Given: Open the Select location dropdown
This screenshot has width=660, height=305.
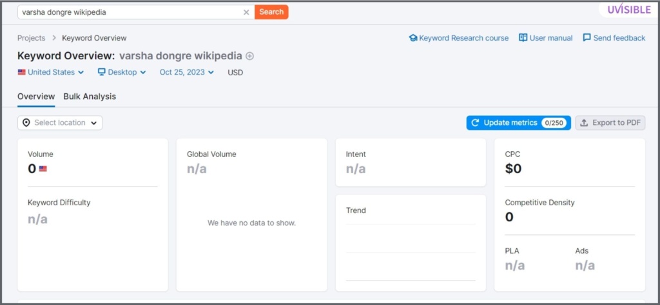Looking at the screenshot, I should coord(60,123).
